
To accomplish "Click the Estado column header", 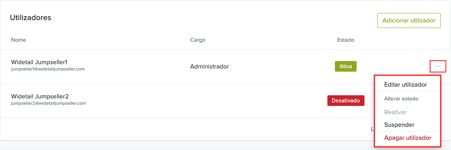I will pyautogui.click(x=346, y=40).
